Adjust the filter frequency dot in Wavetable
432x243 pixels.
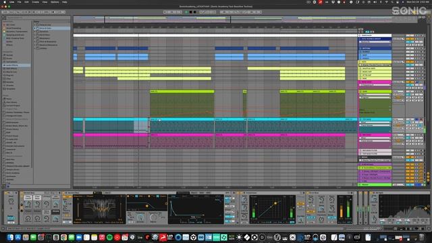[x=147, y=206]
